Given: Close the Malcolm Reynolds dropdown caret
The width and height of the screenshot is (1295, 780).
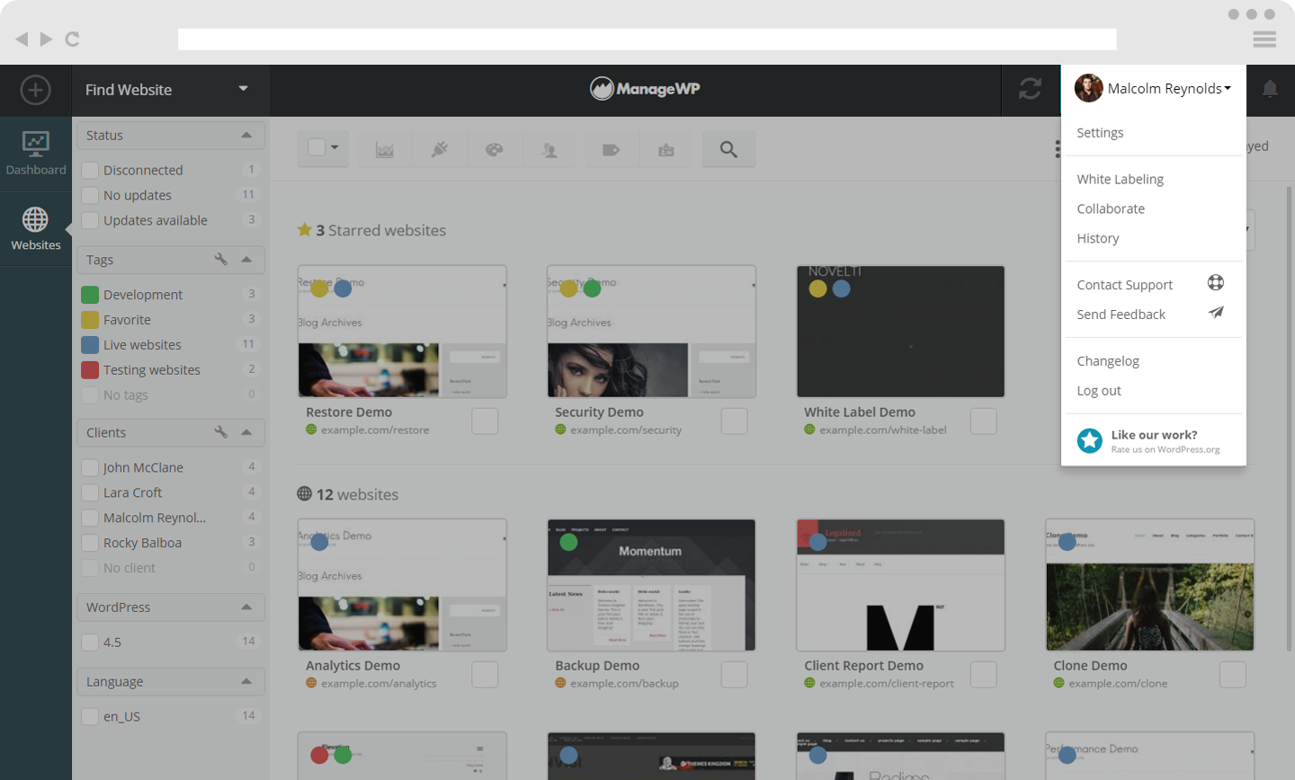Looking at the screenshot, I should coord(1228,88).
